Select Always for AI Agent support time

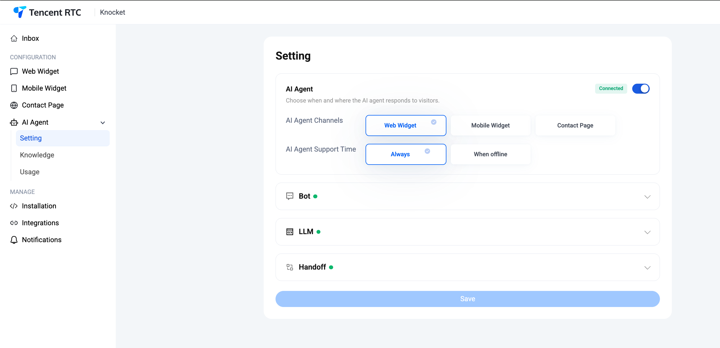pyautogui.click(x=406, y=154)
